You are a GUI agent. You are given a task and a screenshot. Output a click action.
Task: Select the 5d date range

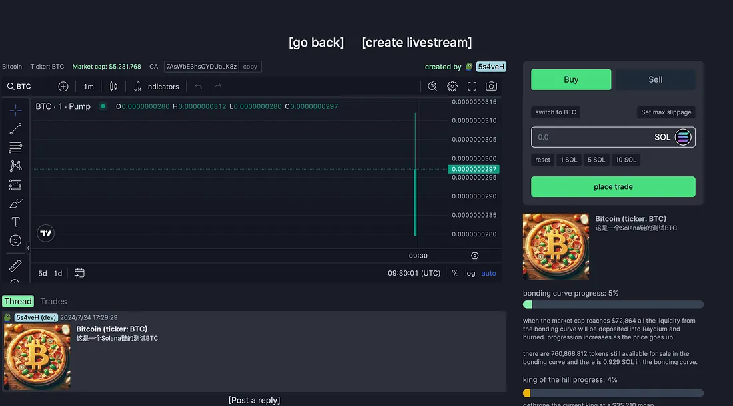tap(43, 273)
